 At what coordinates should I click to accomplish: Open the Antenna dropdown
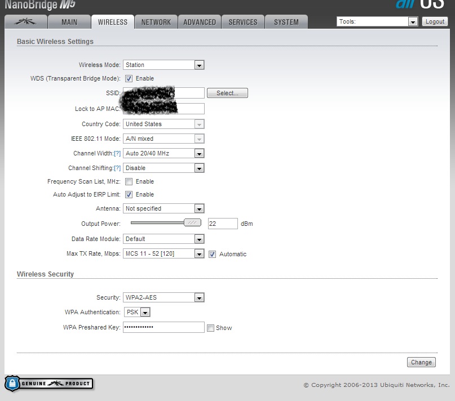tap(164, 208)
